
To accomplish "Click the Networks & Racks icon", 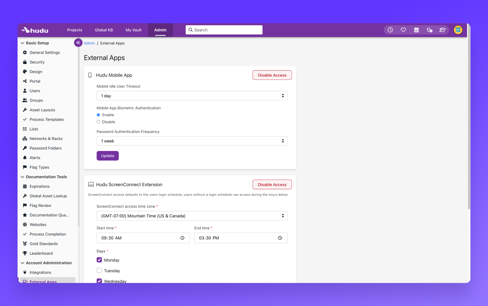I will pyautogui.click(x=25, y=139).
